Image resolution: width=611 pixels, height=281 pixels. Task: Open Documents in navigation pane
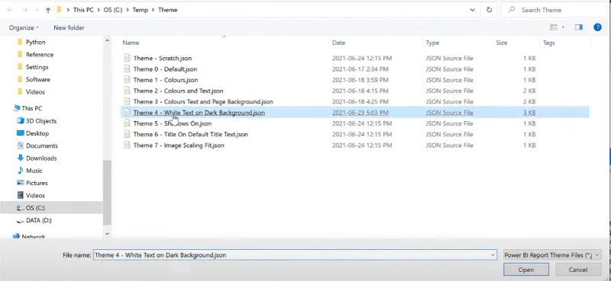click(x=42, y=145)
